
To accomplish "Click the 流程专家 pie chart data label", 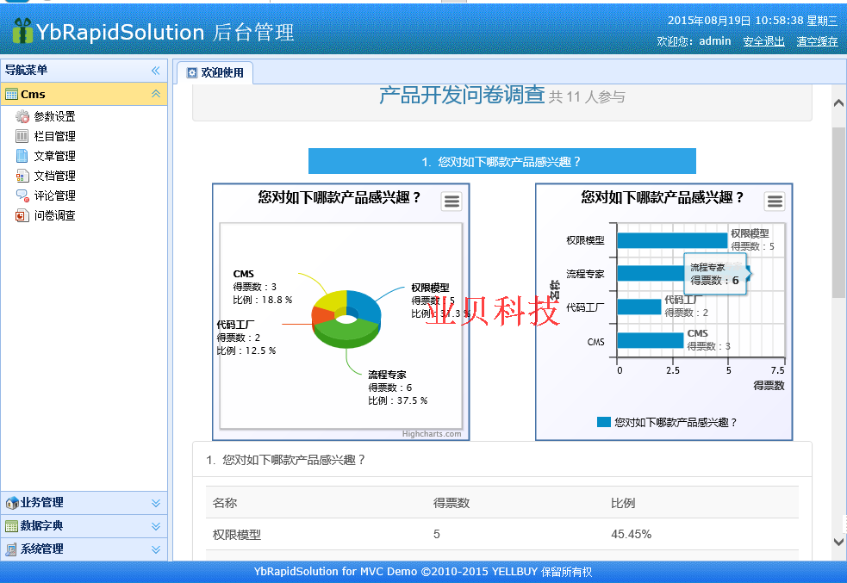I will (397, 388).
